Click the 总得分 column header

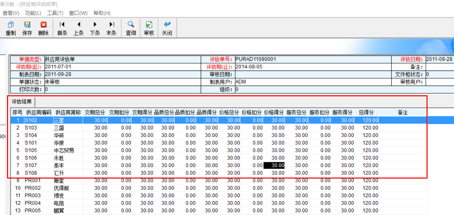point(366,113)
